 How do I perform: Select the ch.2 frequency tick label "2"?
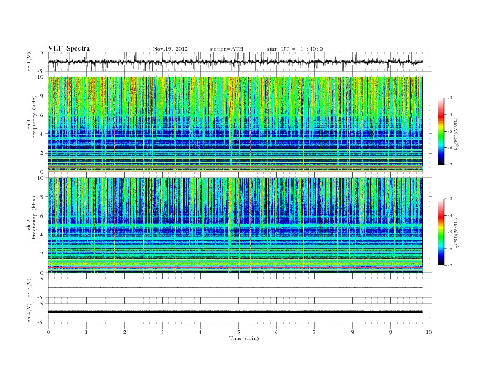tap(43, 254)
